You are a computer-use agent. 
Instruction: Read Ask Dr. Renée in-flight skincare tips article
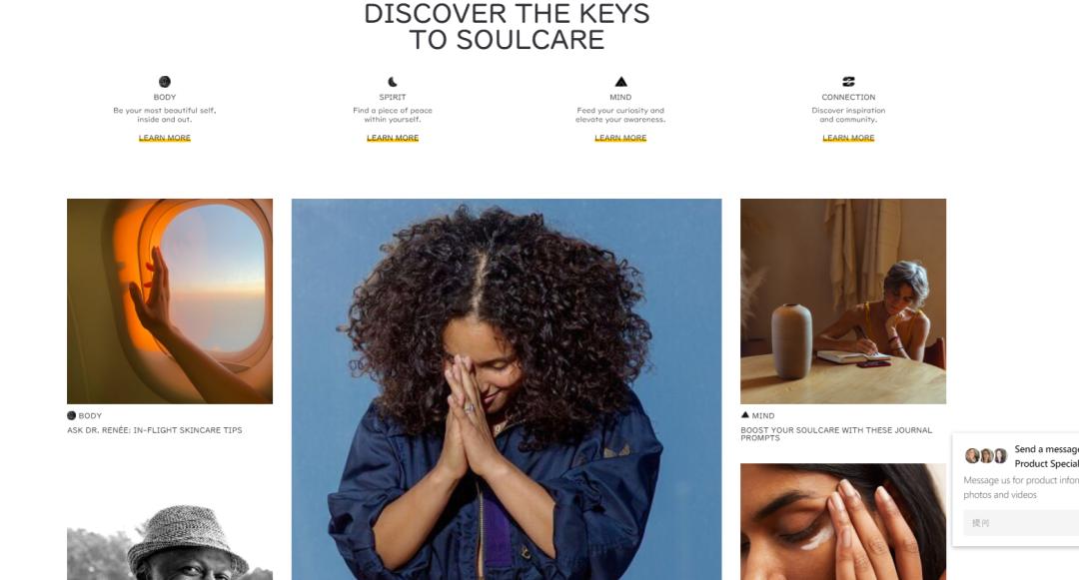point(154,430)
